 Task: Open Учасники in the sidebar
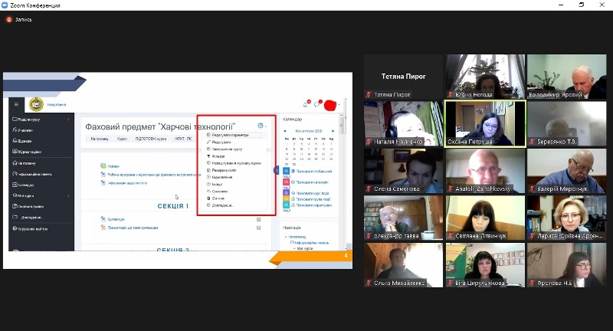click(x=23, y=130)
